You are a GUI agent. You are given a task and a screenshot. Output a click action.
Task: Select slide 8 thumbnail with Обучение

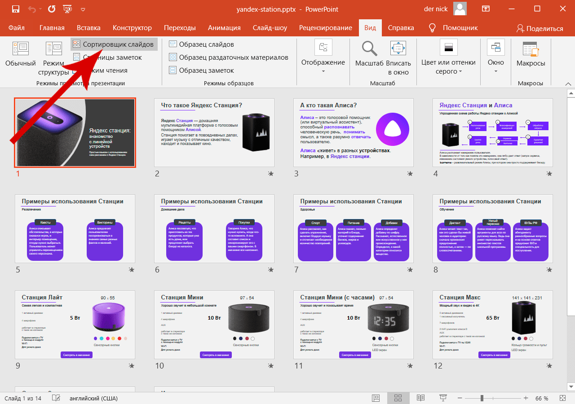pyautogui.click(x=493, y=229)
